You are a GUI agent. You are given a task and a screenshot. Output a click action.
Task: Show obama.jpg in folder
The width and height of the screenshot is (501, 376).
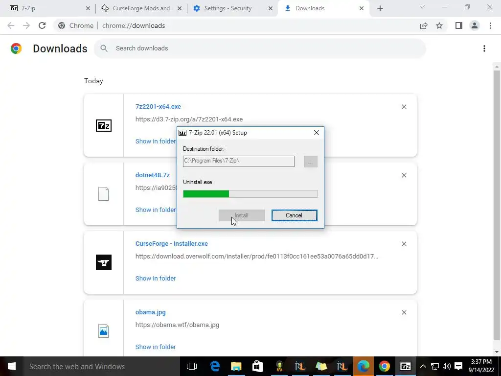156,347
